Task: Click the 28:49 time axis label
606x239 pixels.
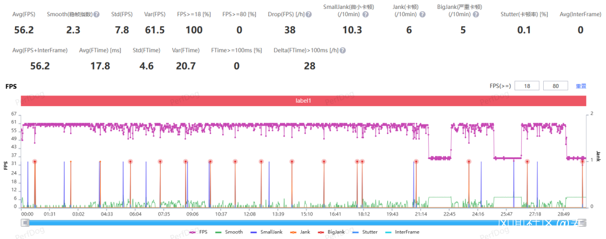Action: coord(563,214)
